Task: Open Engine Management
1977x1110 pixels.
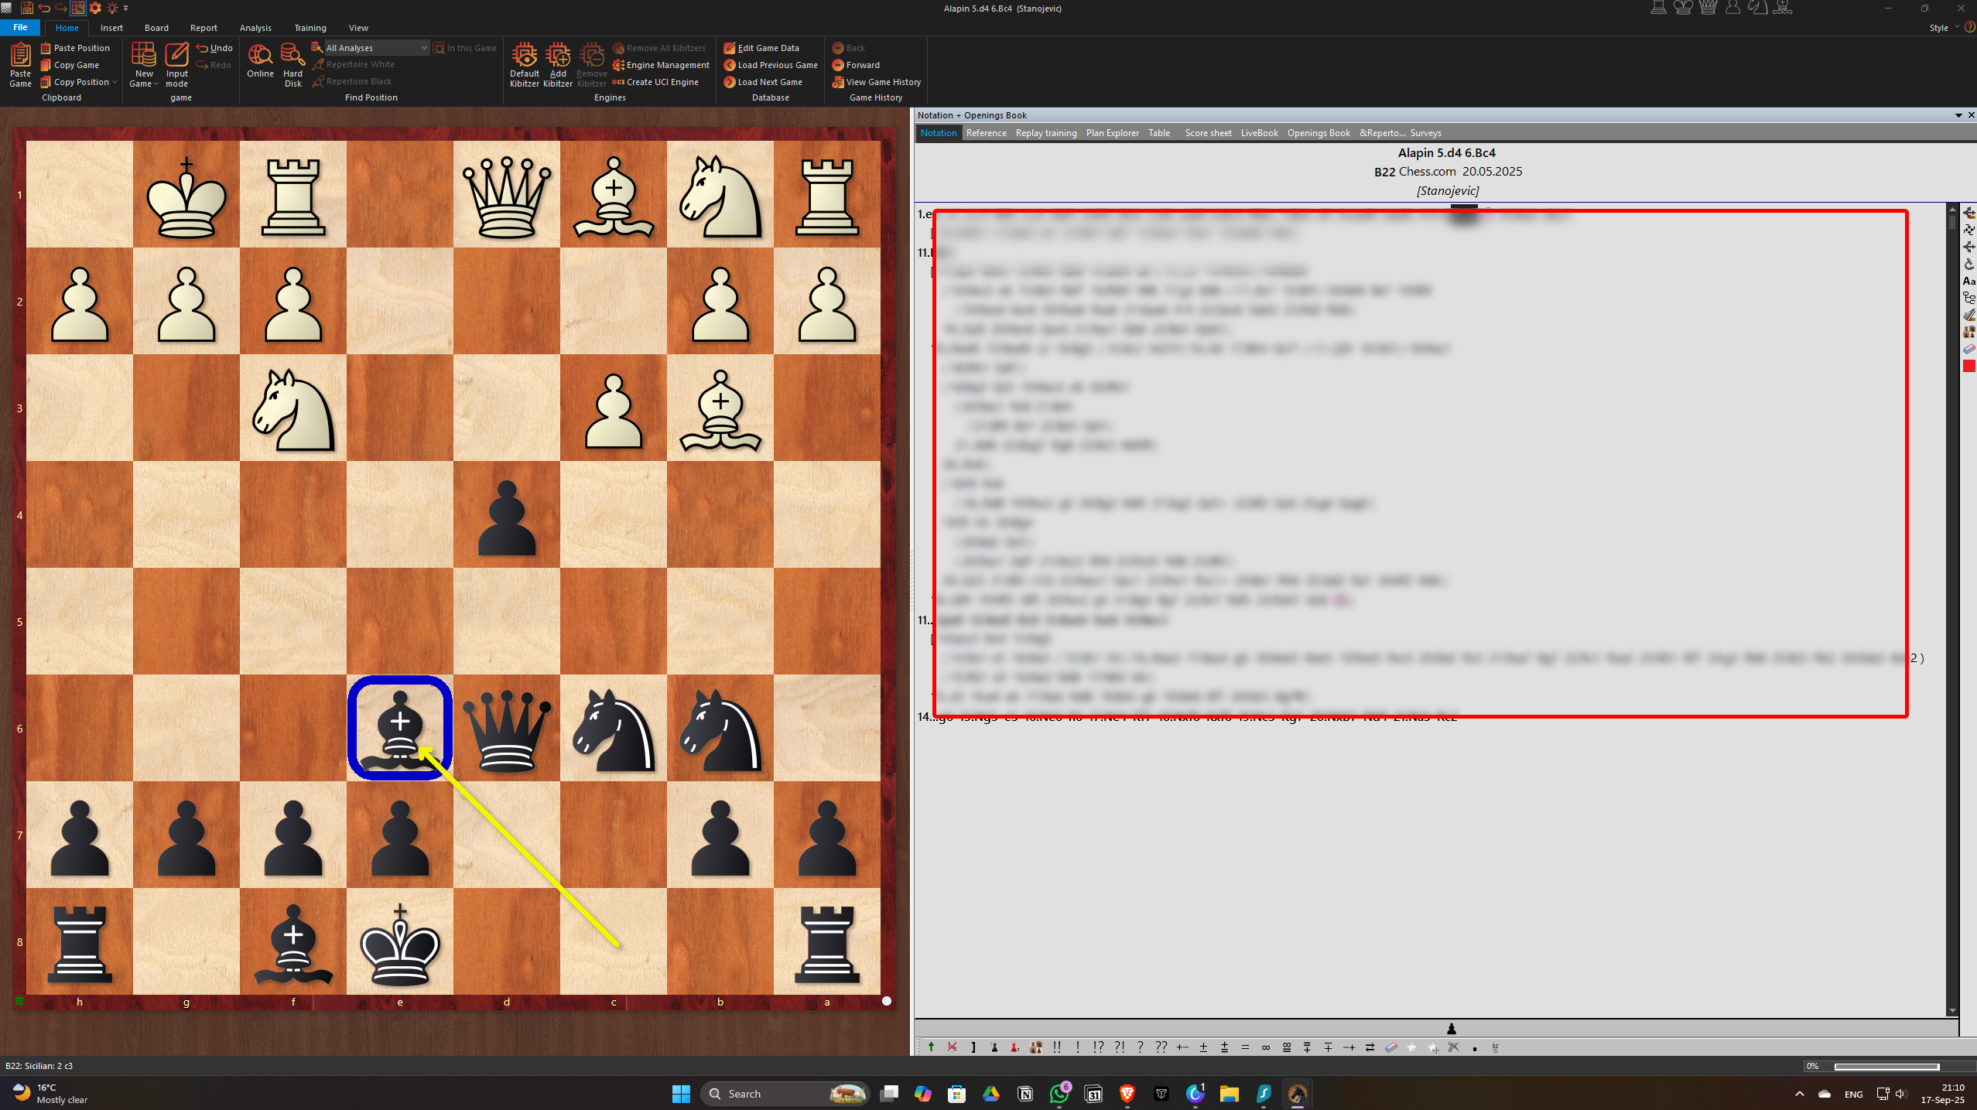Action: click(x=661, y=65)
